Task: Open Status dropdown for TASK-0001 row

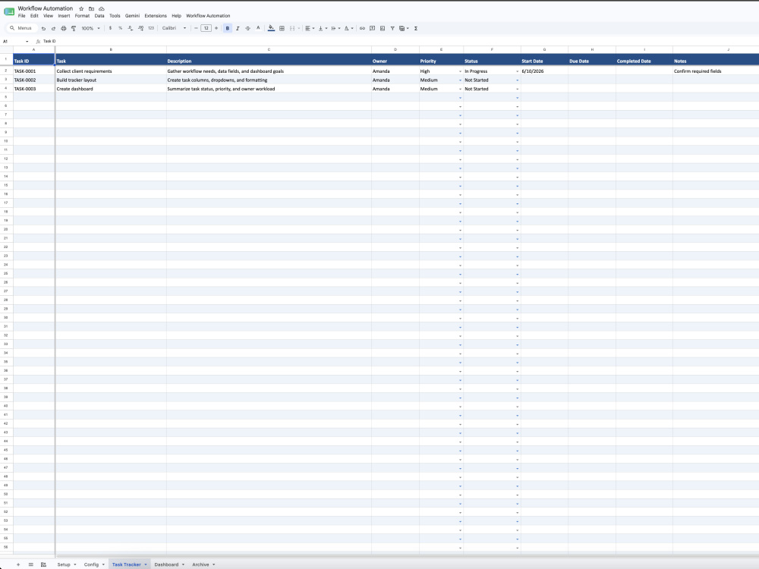Action: 518,71
